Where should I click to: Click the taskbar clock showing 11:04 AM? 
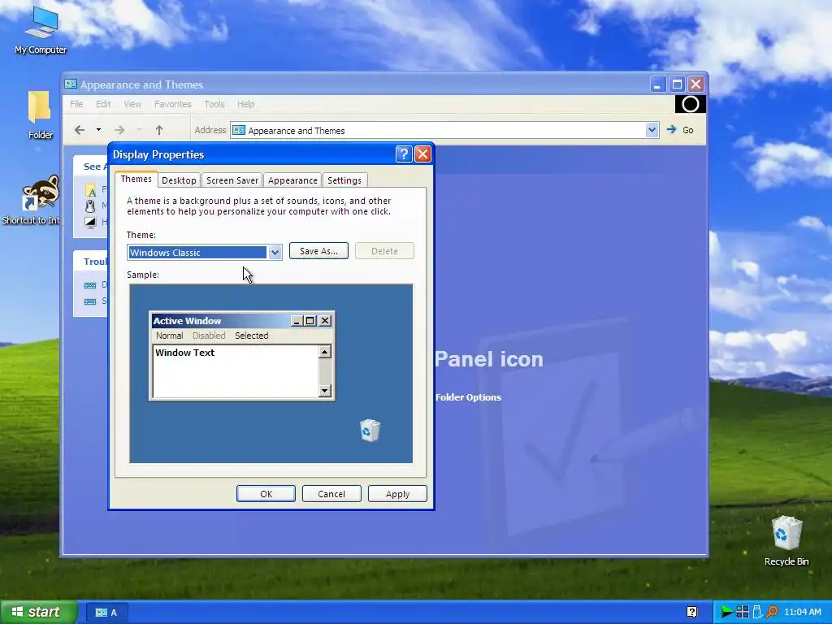[x=802, y=612]
